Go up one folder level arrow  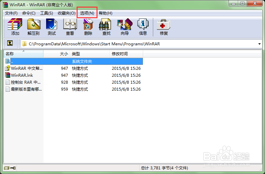tap(10, 43)
